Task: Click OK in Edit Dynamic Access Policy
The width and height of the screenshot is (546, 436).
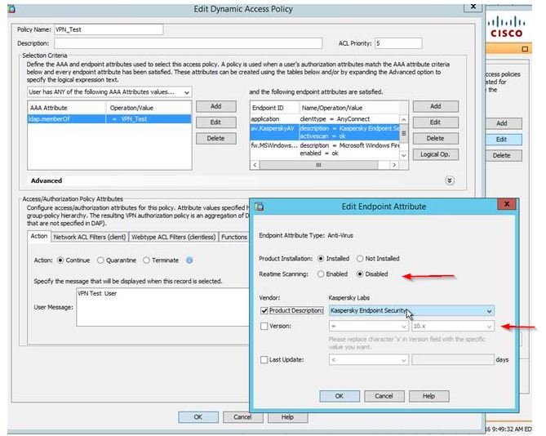Action: coord(198,417)
